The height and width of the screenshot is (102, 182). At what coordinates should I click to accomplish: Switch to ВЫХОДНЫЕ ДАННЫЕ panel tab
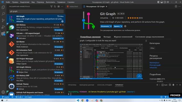(87, 85)
